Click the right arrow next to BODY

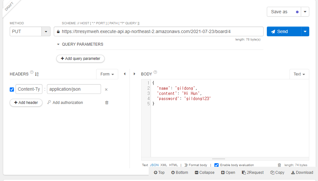(135, 74)
